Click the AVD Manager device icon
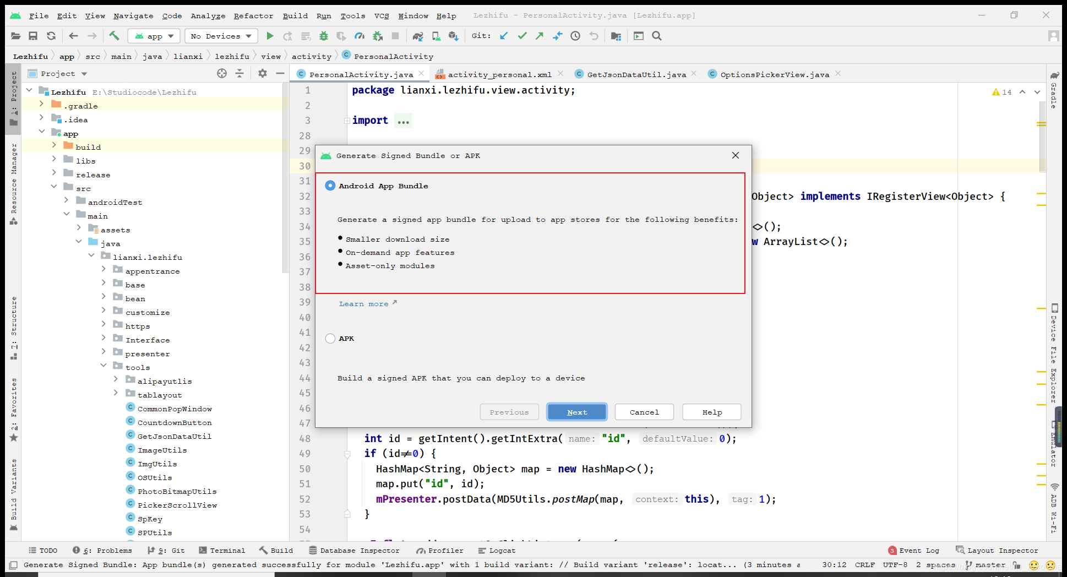Viewport: 1067px width, 577px height. tap(436, 36)
